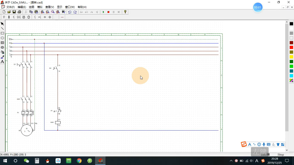The height and width of the screenshot is (165, 294).
Task: Open the 窗口(W) menu
Action: click(x=70, y=7)
